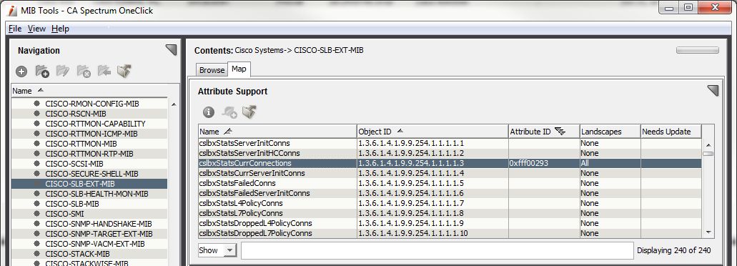Select the cslbxStatsL4PolicyConns row
Image resolution: width=737 pixels, height=266 pixels.
pos(450,203)
